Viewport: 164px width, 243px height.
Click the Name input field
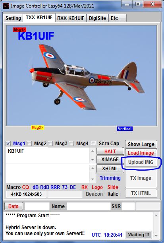(89, 206)
